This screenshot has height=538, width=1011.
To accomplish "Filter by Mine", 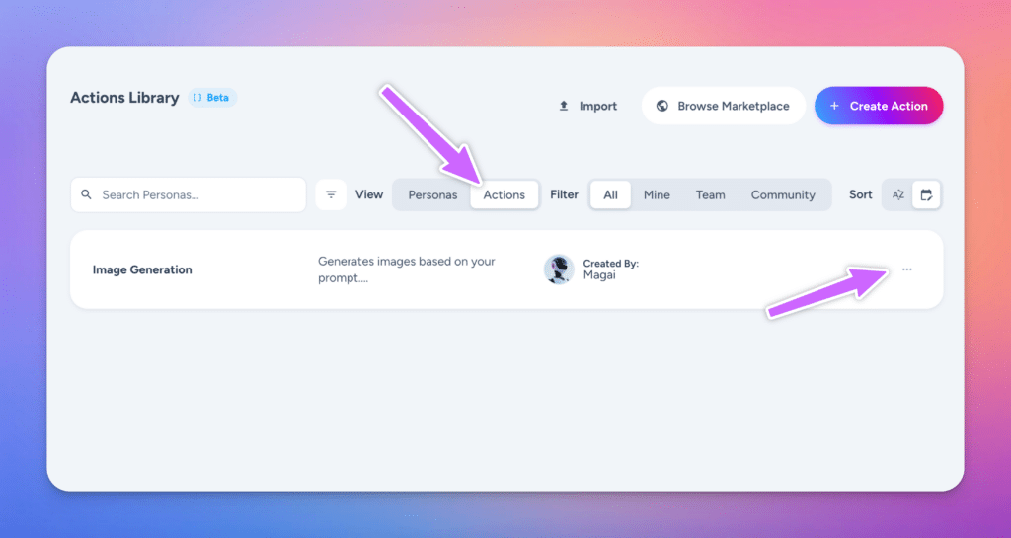I will [657, 194].
